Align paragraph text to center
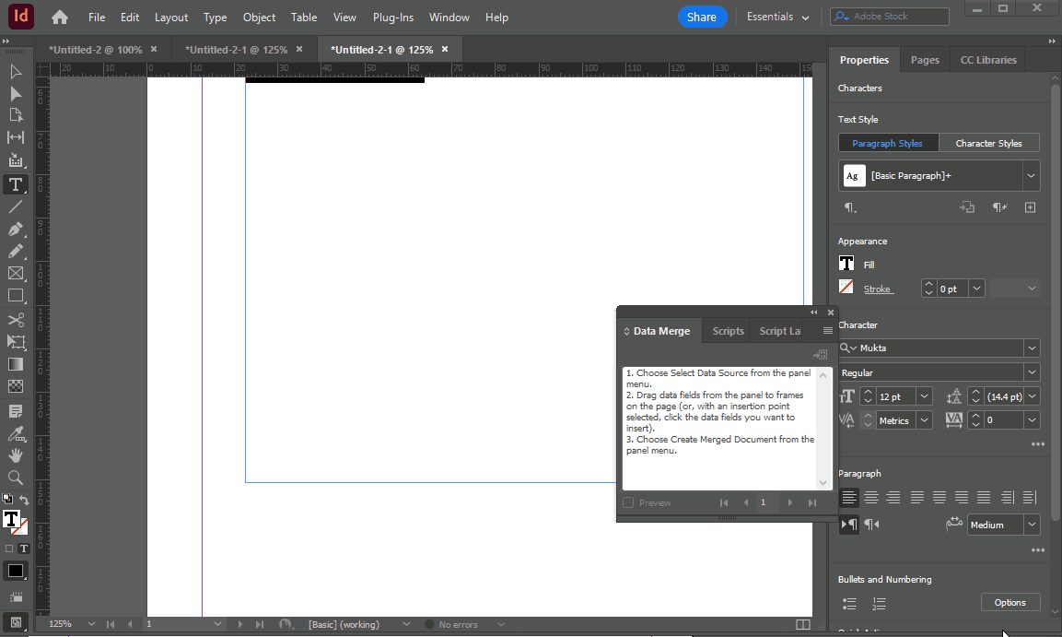The image size is (1062, 637). point(871,498)
